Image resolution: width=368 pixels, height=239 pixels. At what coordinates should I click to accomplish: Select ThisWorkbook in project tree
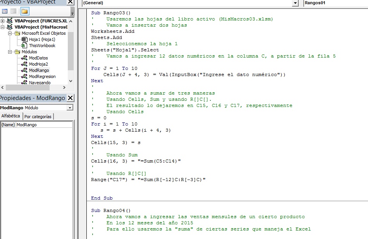click(x=42, y=46)
